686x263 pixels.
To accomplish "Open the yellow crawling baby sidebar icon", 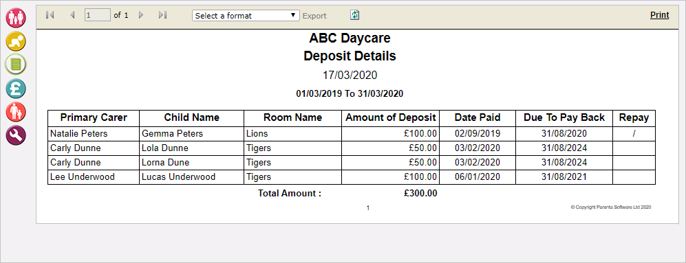I will [16, 41].
